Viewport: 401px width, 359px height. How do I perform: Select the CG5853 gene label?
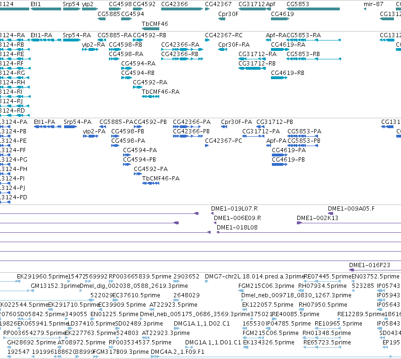[298, 4]
